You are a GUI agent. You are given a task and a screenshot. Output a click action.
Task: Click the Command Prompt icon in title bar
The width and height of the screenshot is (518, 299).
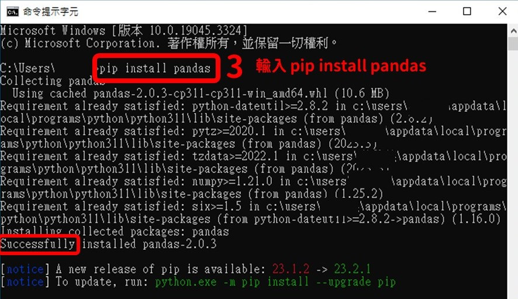[x=12, y=12]
